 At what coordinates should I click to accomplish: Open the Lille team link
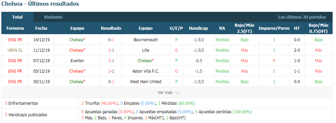click(145, 50)
